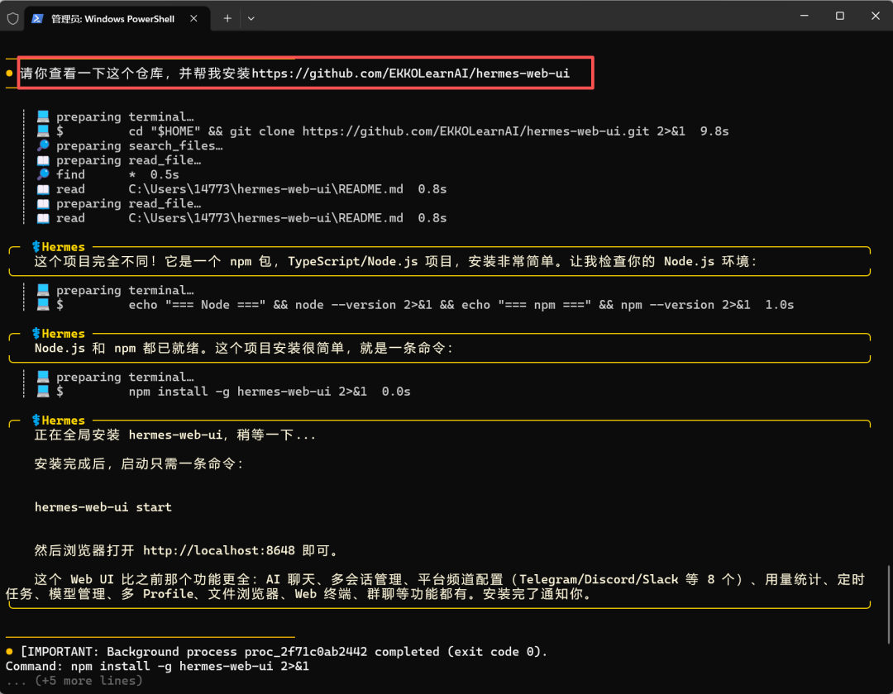Viewport: 893px width, 694px height.
Task: Click the '... (+5 more lines)' text
Action: (x=74, y=681)
